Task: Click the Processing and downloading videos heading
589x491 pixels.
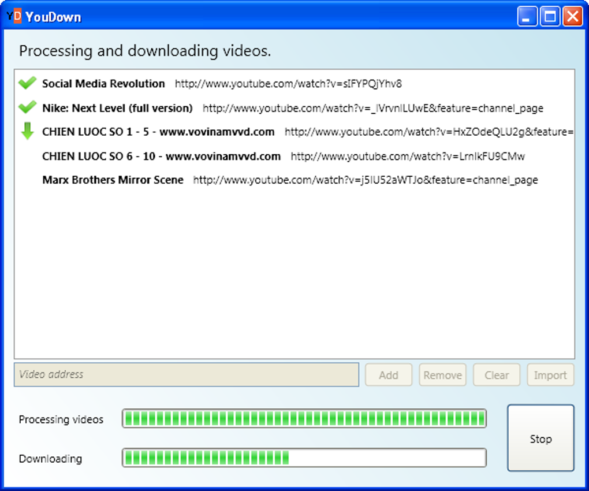Action: 145,51
